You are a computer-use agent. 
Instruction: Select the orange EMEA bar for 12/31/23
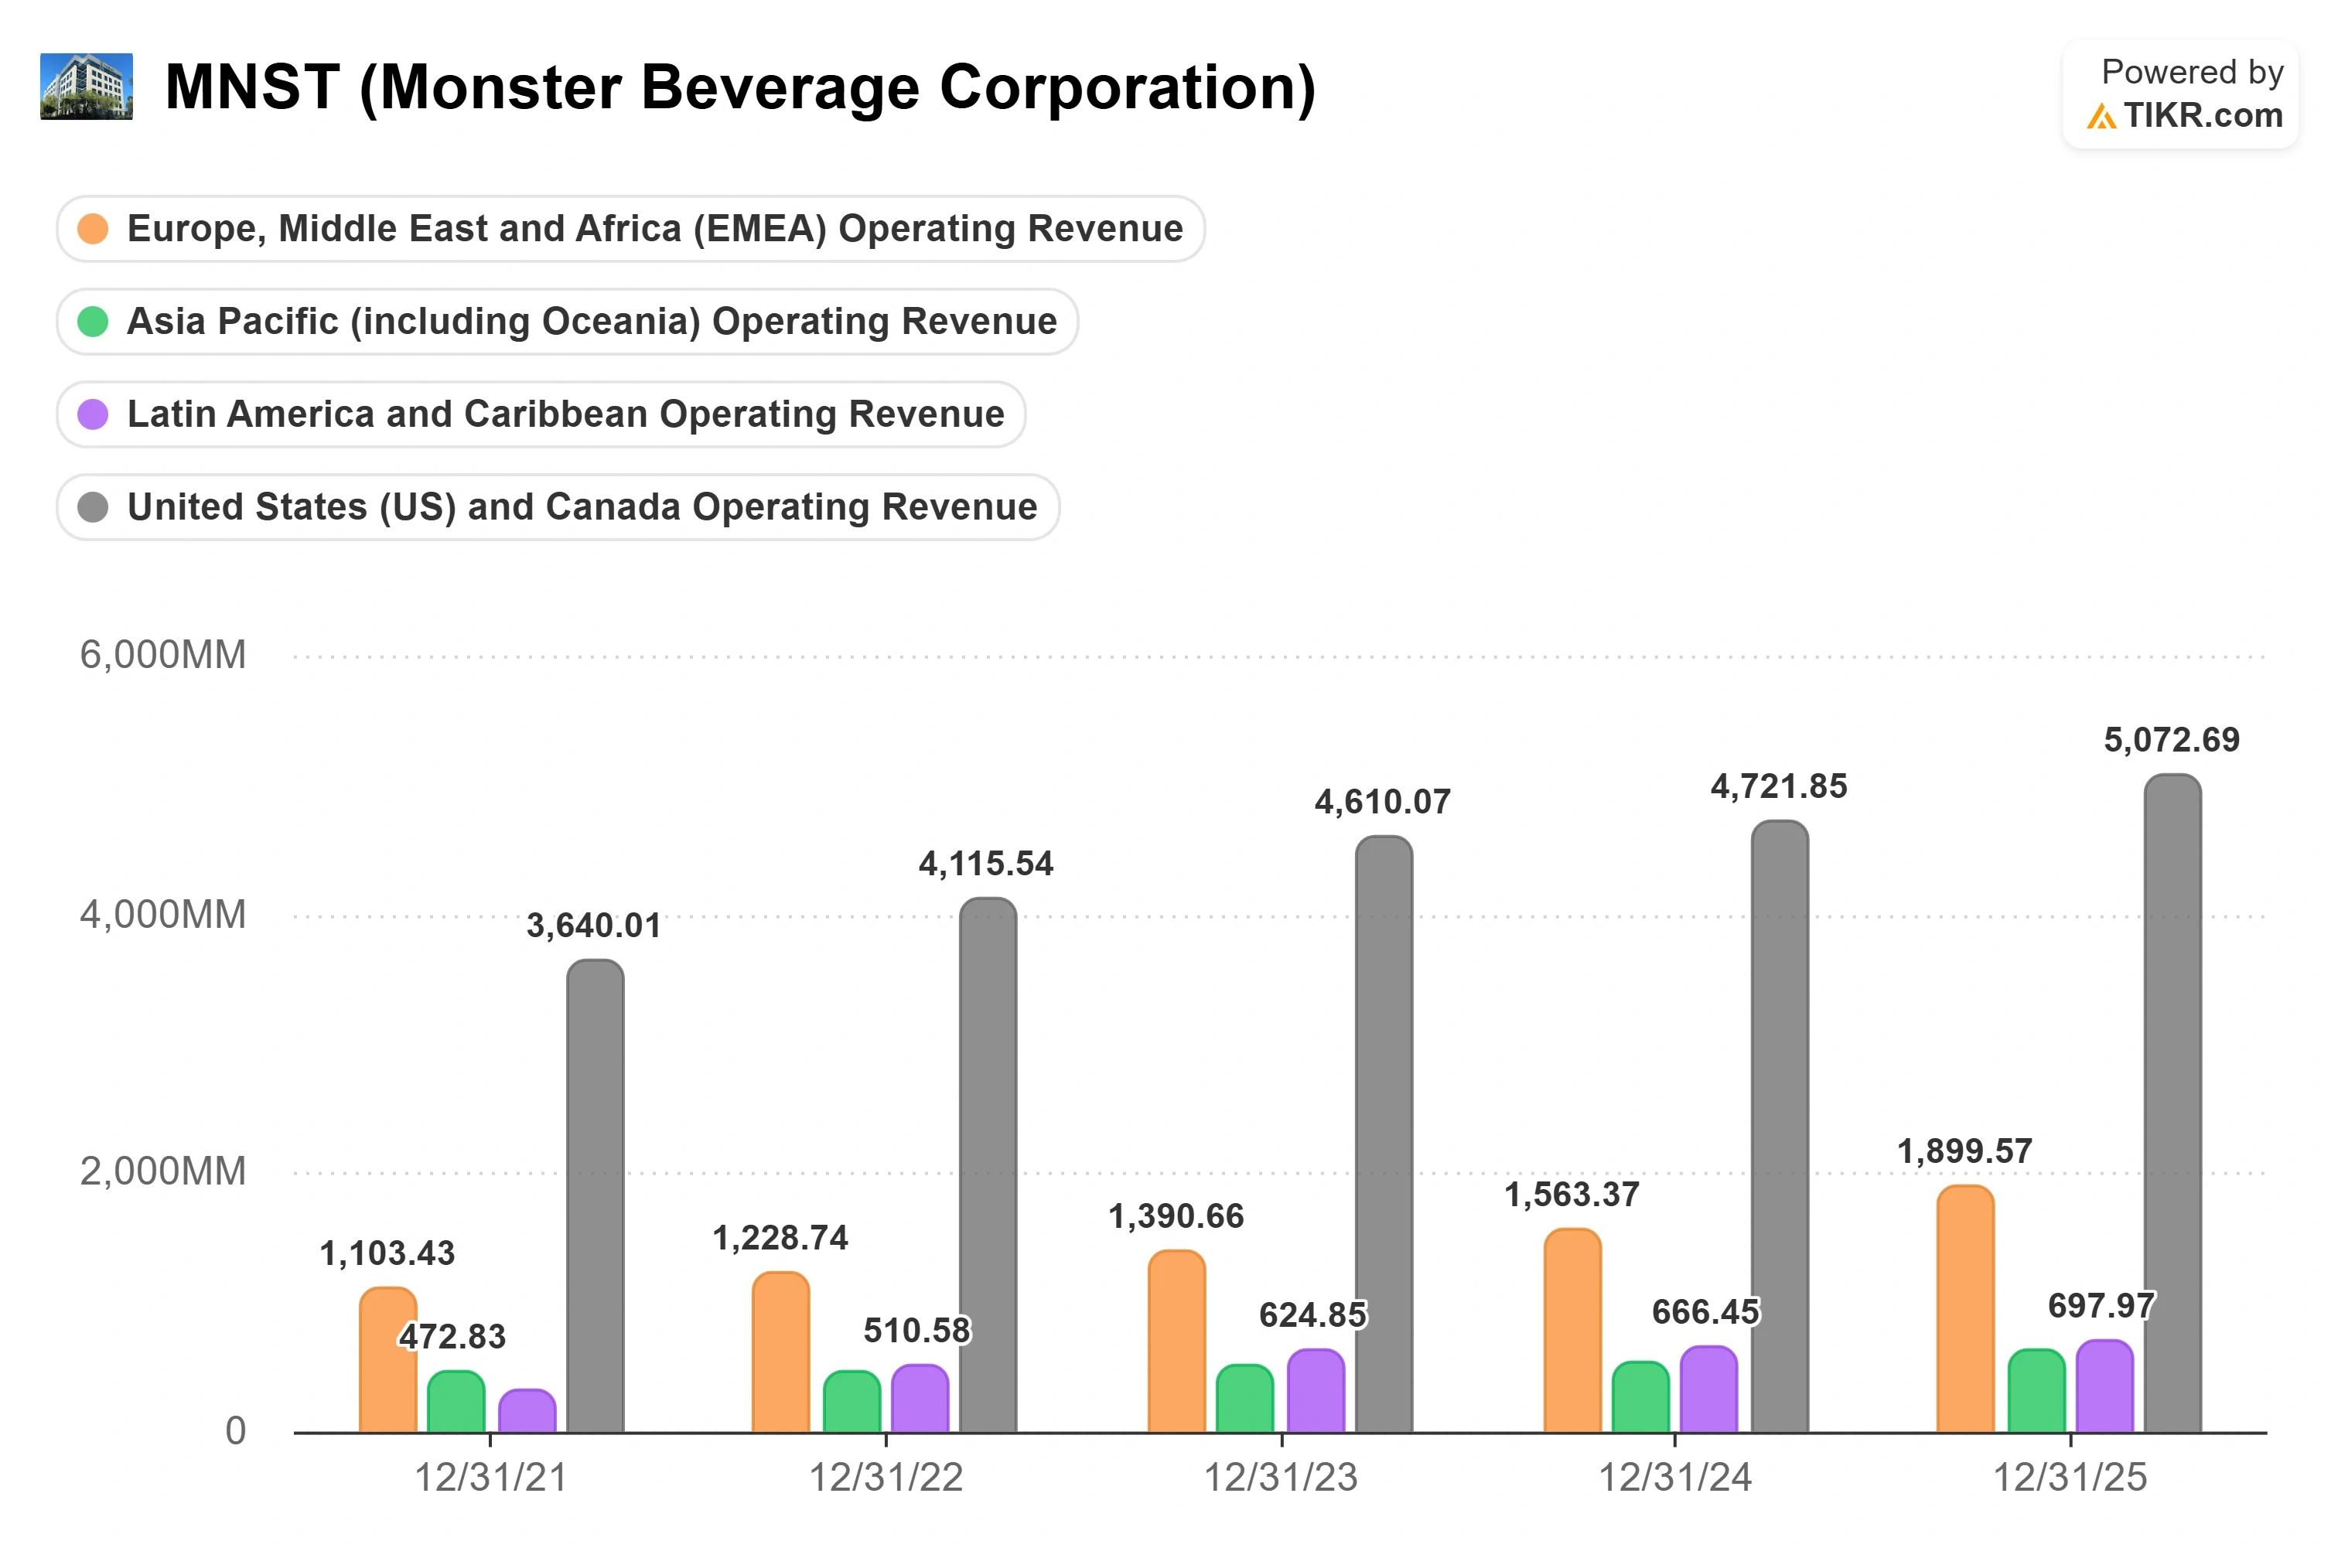[x=1176, y=1342]
